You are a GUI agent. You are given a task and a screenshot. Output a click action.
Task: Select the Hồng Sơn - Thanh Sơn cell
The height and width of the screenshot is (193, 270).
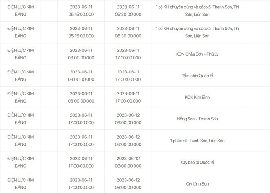[198, 119]
